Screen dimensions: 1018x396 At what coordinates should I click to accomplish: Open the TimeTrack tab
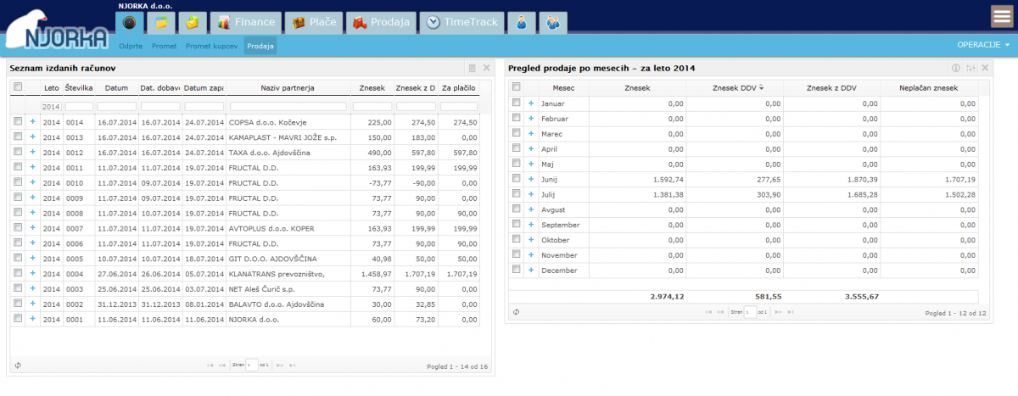click(462, 23)
